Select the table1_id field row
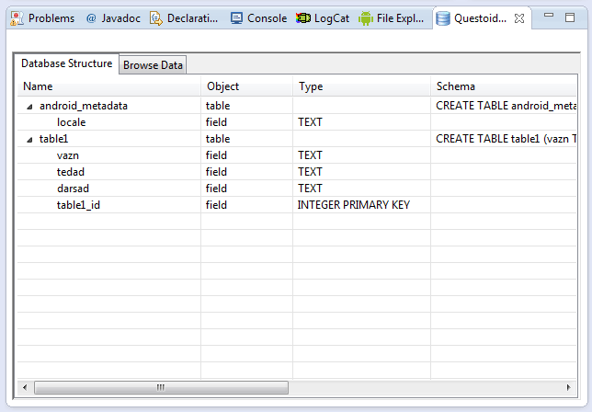Screen dimensions: 592x412 (297, 205)
